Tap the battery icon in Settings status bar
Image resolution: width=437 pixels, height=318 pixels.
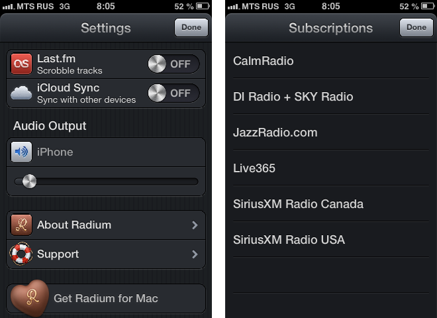pos(204,7)
